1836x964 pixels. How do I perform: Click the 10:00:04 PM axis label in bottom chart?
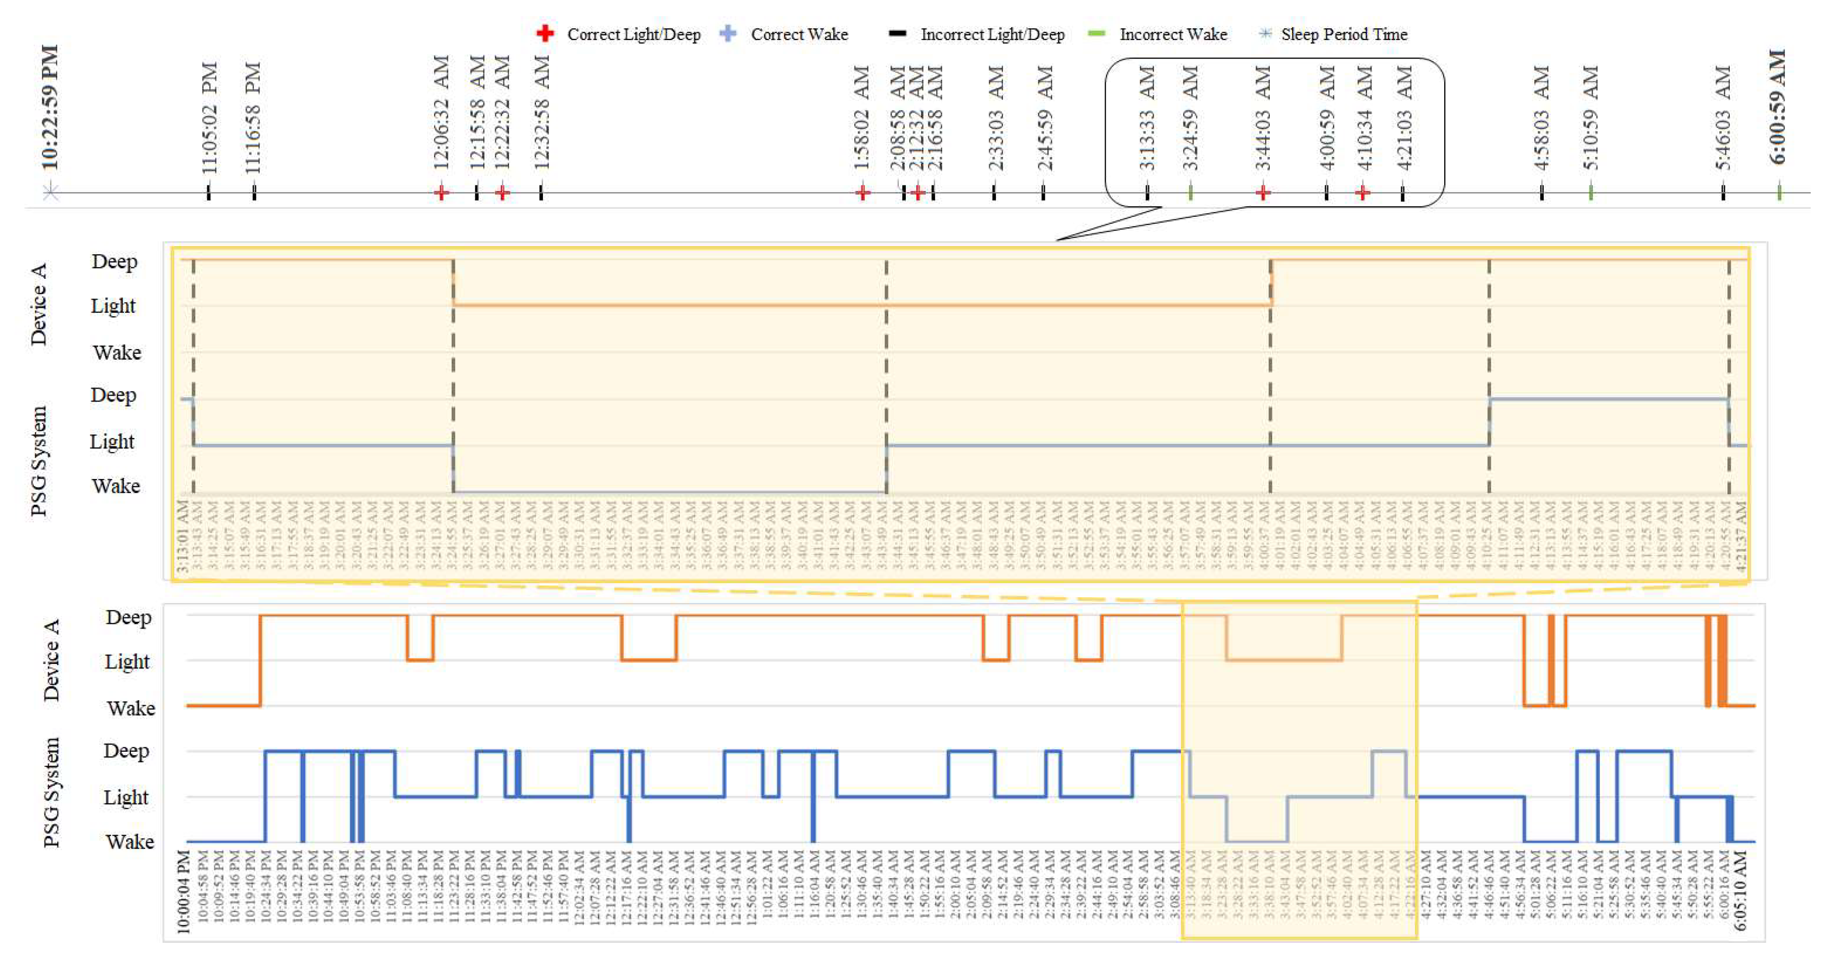184,892
